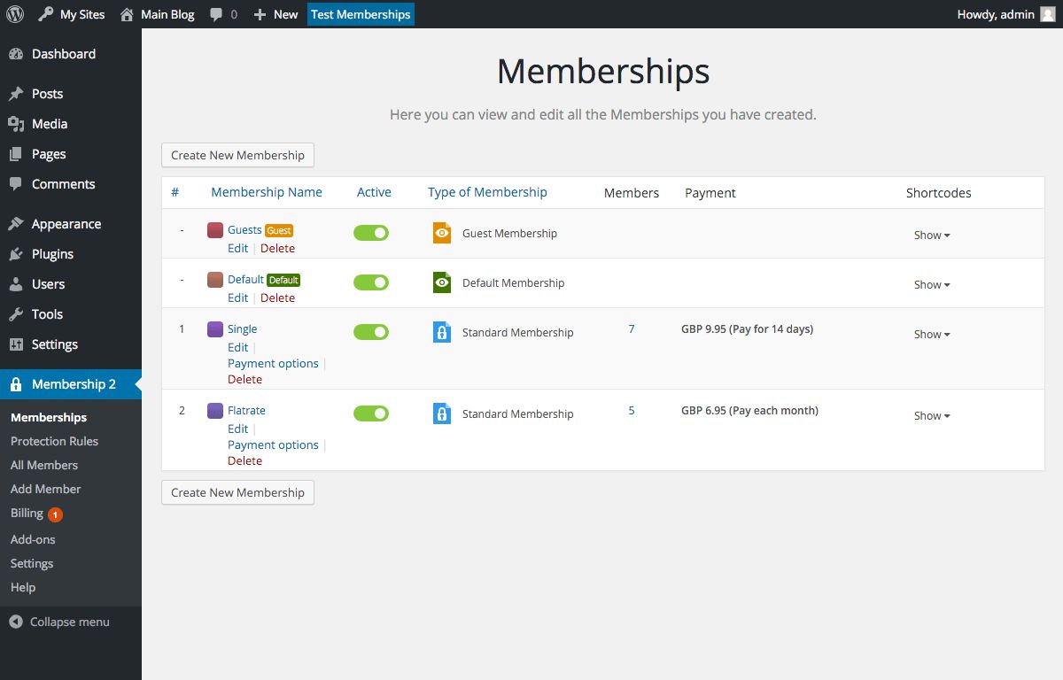Select Billing from the sidebar menu
1063x680 pixels.
tap(27, 513)
